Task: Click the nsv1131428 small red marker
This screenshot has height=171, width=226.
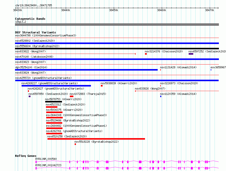Action: click(160, 70)
